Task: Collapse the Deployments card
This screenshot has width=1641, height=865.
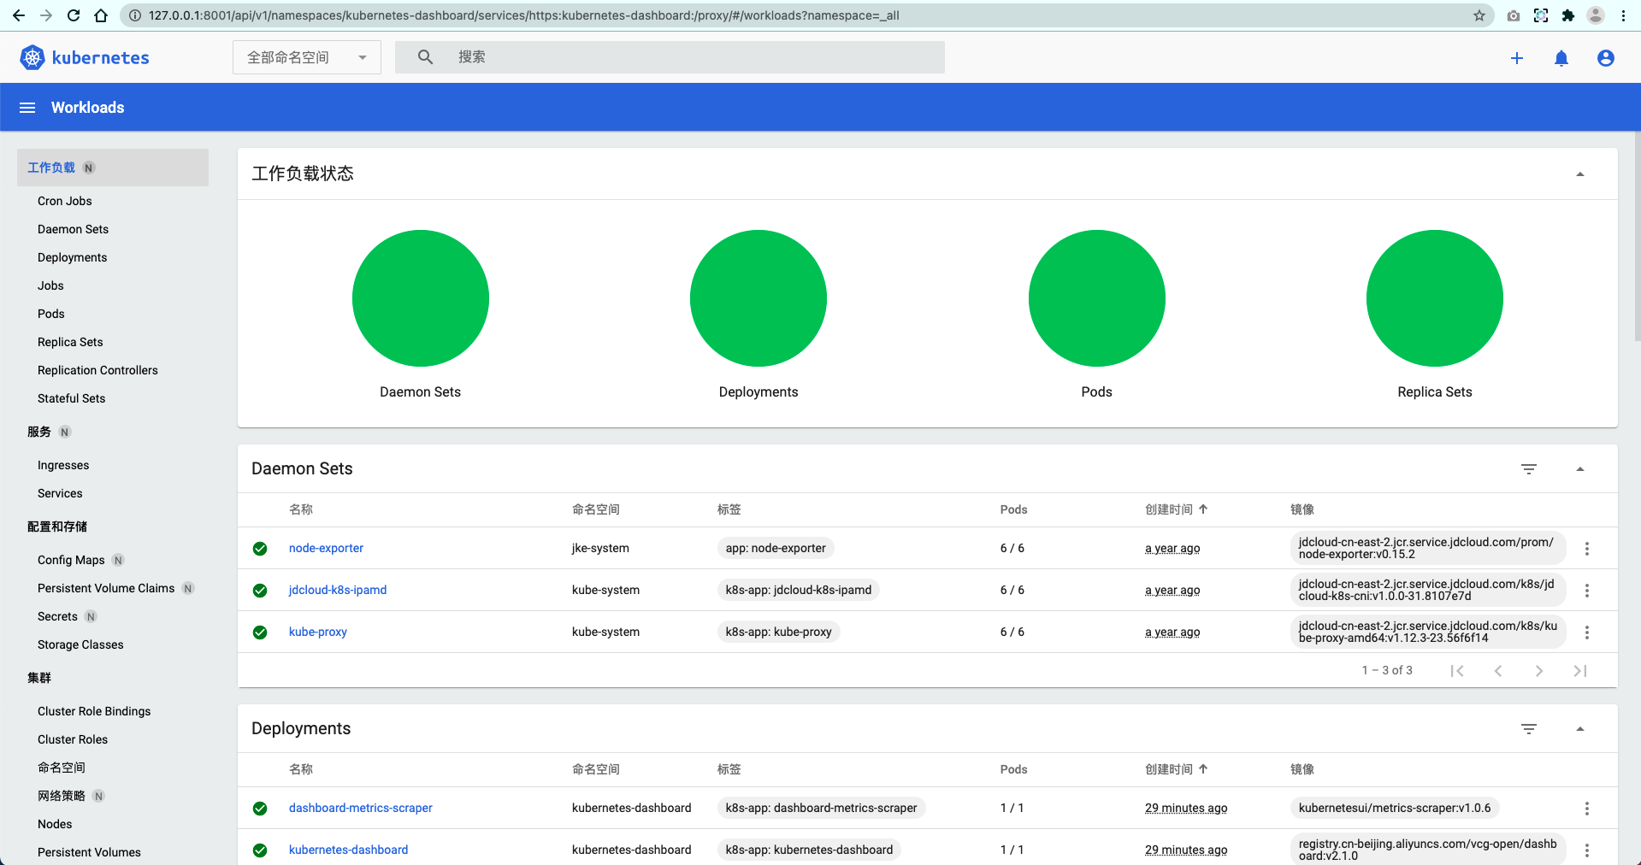Action: (1580, 729)
